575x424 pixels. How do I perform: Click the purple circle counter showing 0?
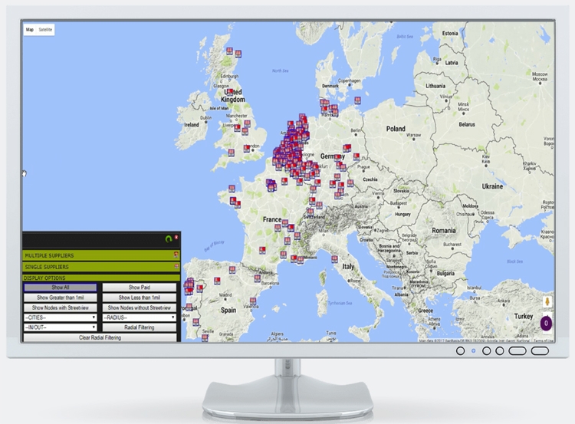point(547,323)
